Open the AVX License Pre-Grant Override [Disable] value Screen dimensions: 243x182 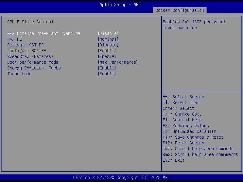[x=108, y=33]
